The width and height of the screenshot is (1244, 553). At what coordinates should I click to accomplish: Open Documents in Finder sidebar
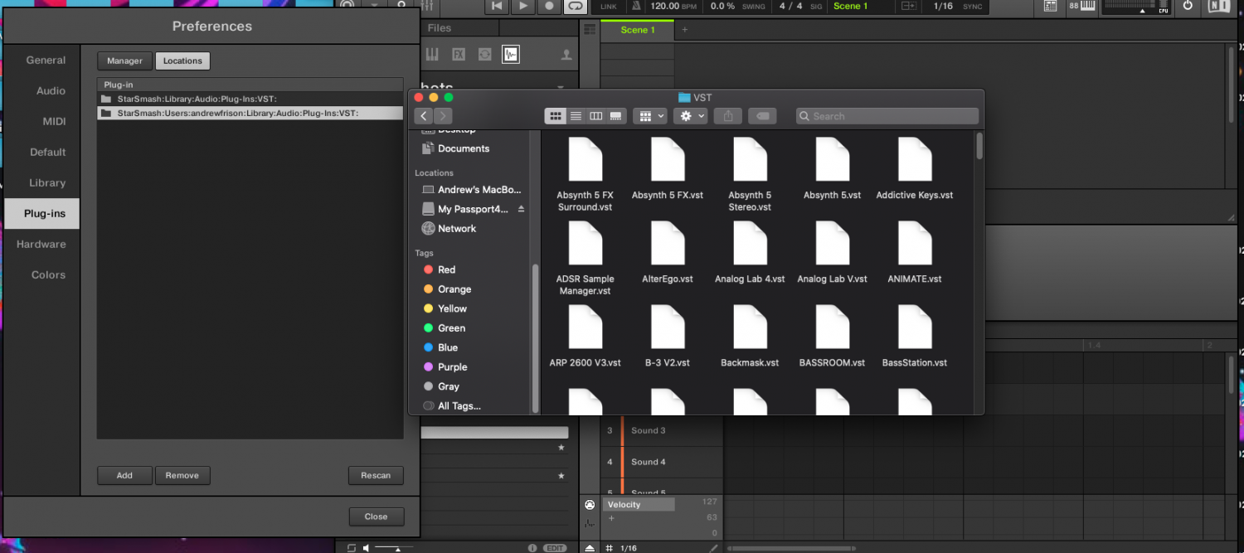point(464,148)
